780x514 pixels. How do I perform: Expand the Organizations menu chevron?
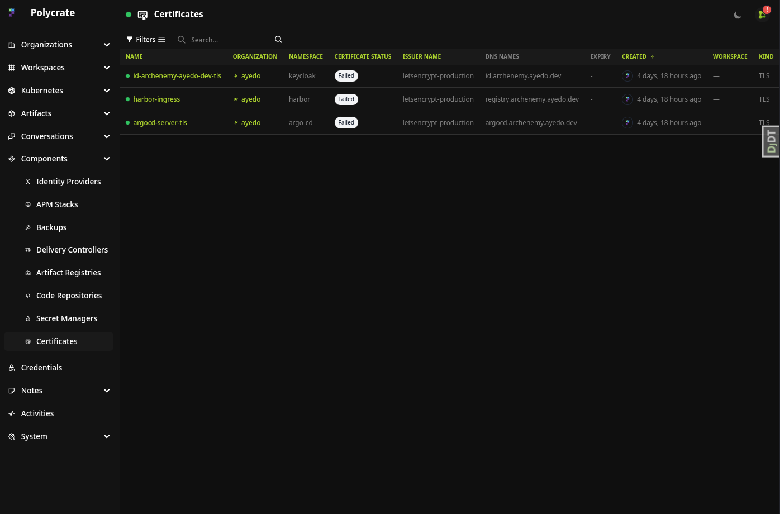click(x=107, y=45)
